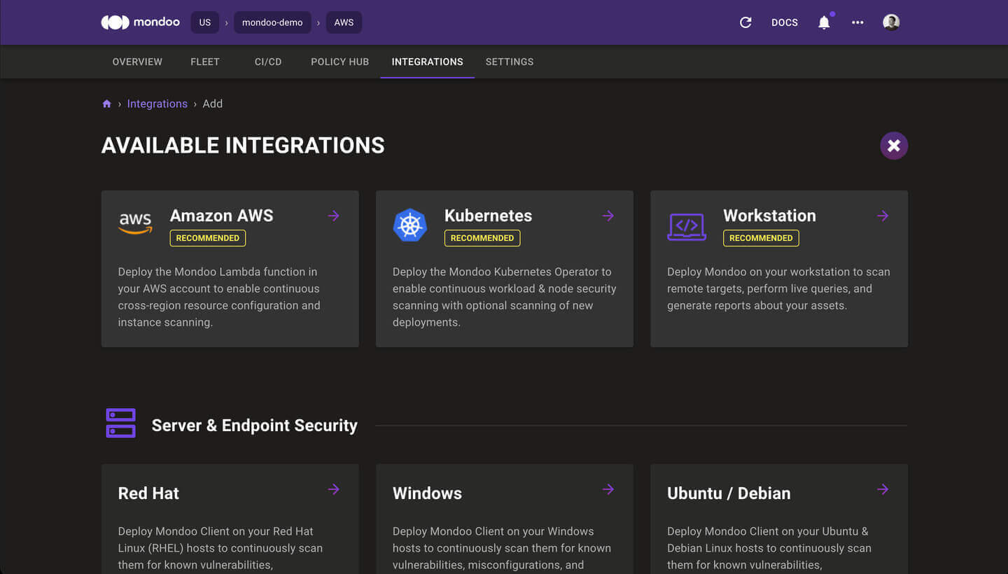Open Kubernetes integration via its arrow
Screen dimensions: 1008x574
(608, 216)
